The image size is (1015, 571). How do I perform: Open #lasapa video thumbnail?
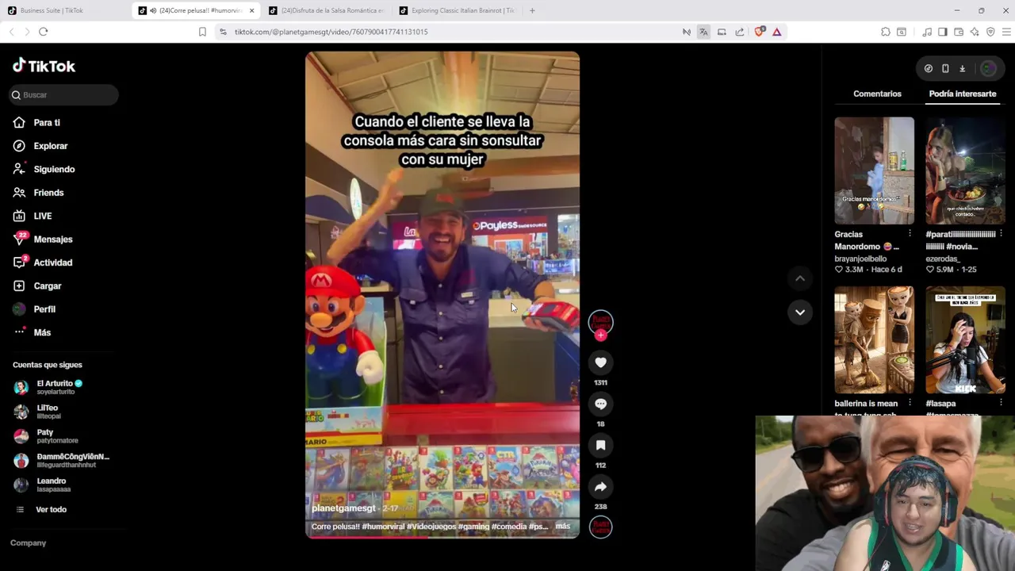(965, 339)
